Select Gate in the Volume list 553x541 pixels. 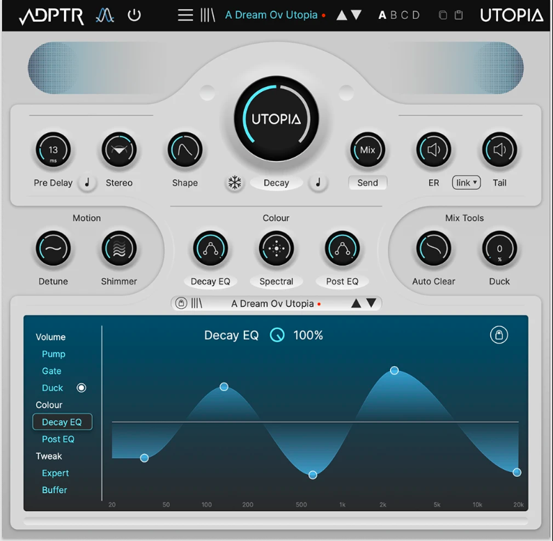[x=52, y=371]
